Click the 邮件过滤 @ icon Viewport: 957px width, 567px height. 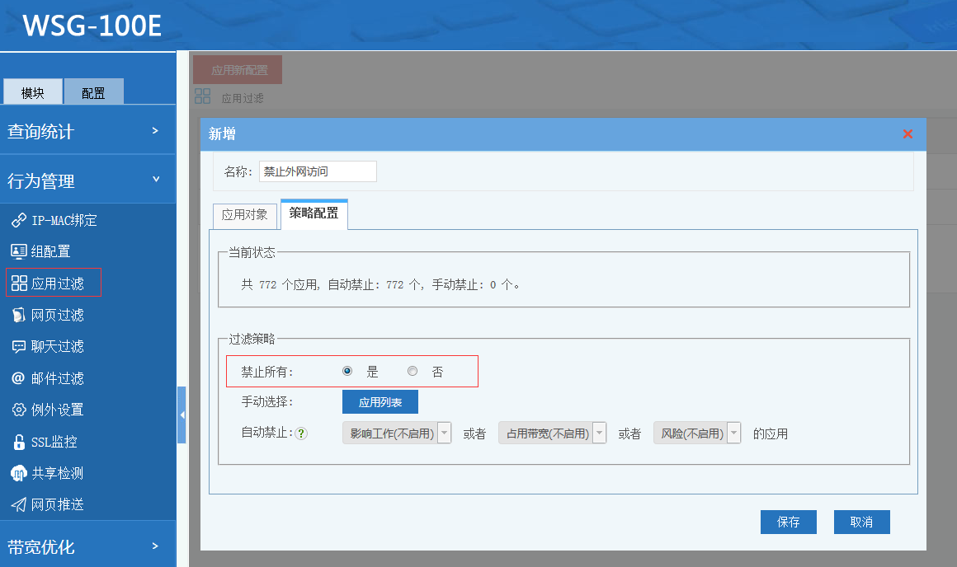coord(18,378)
